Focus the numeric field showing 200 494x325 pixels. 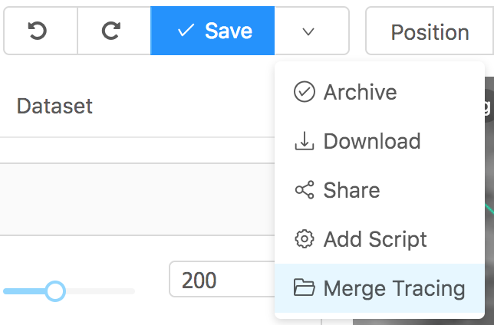coord(222,279)
